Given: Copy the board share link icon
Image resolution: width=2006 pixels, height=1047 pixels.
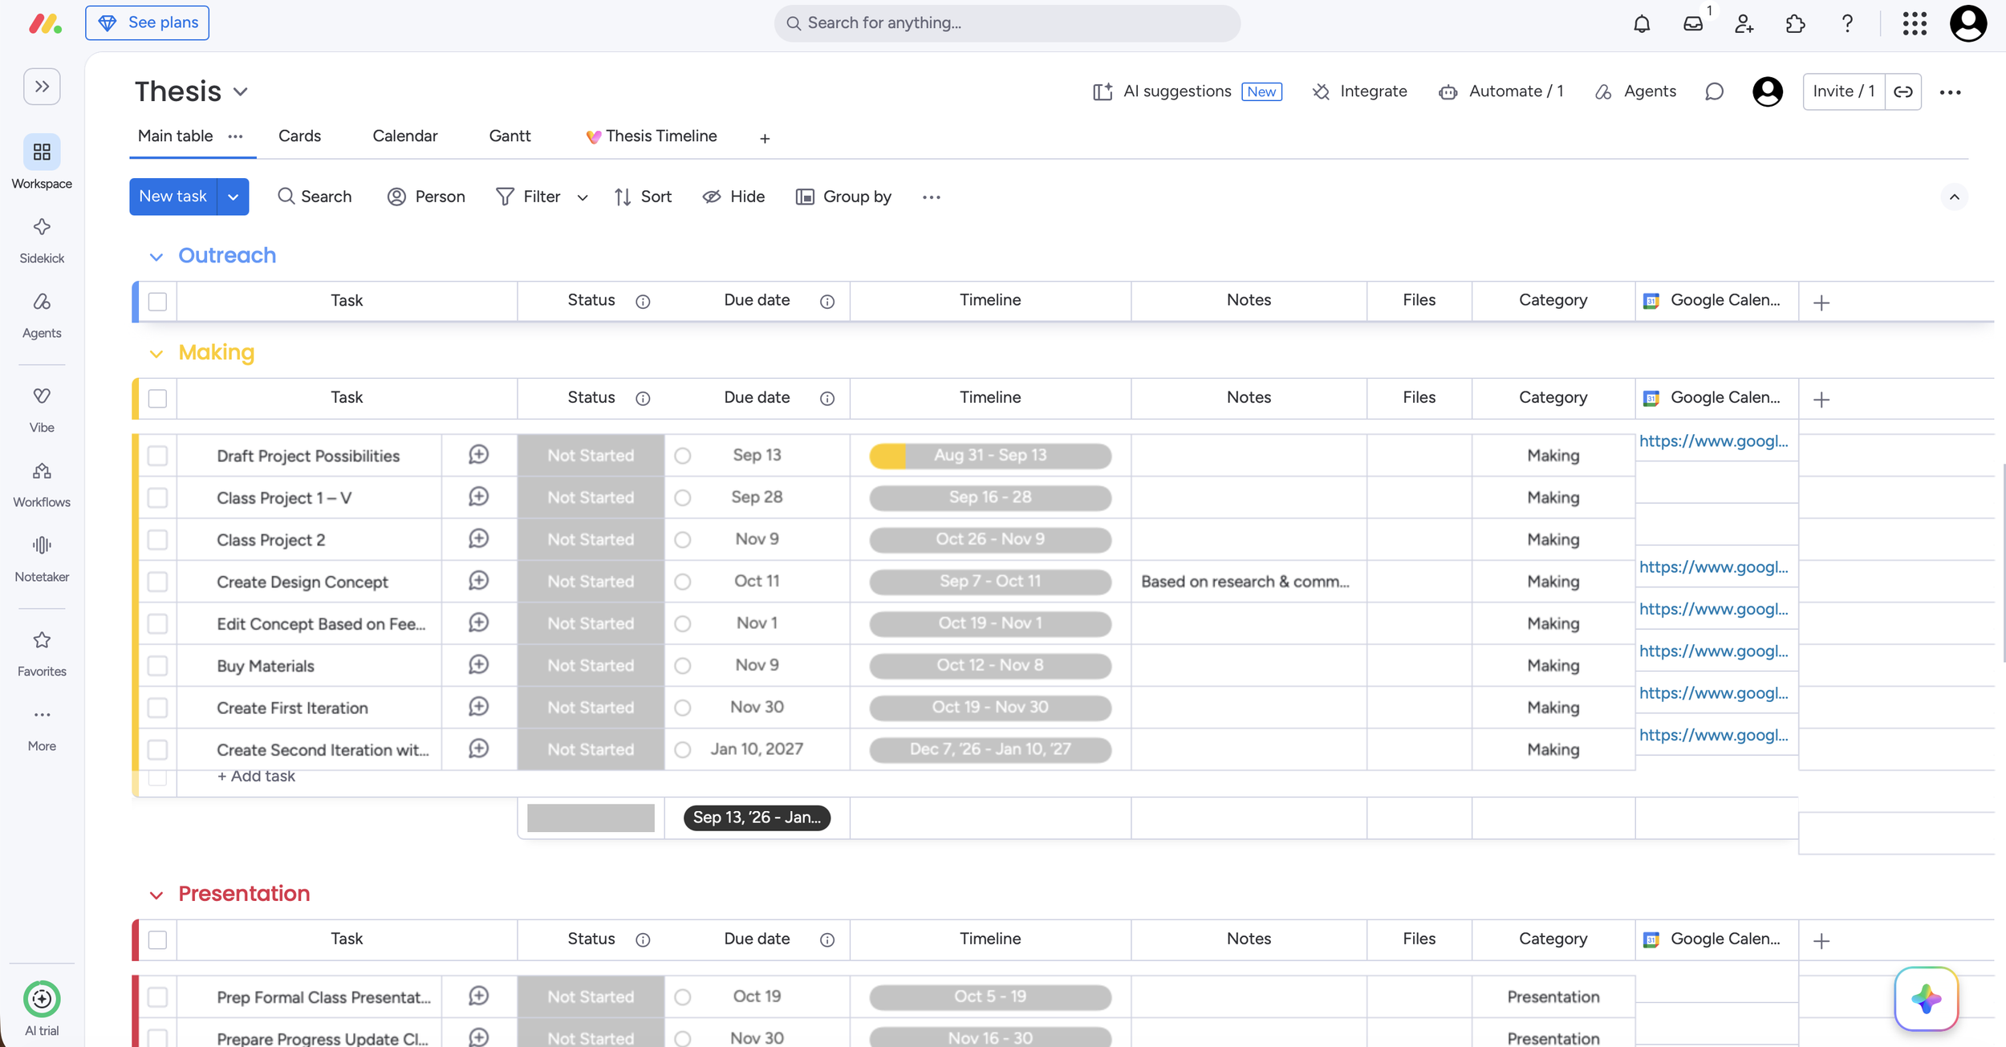Looking at the screenshot, I should pos(1903,91).
